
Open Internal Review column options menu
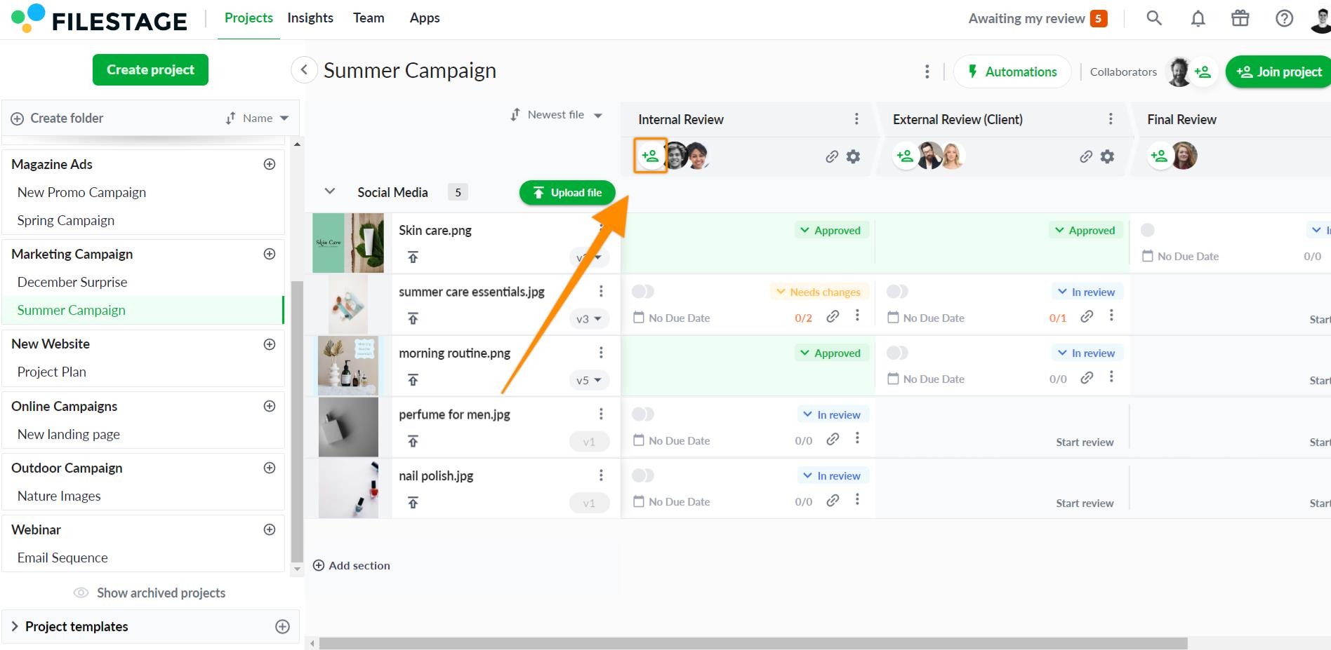pyautogui.click(x=856, y=119)
